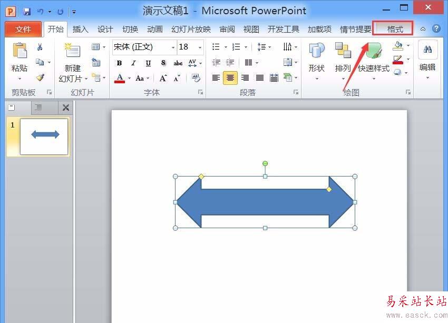Open the font size dropdown
448x323 pixels.
click(200, 47)
